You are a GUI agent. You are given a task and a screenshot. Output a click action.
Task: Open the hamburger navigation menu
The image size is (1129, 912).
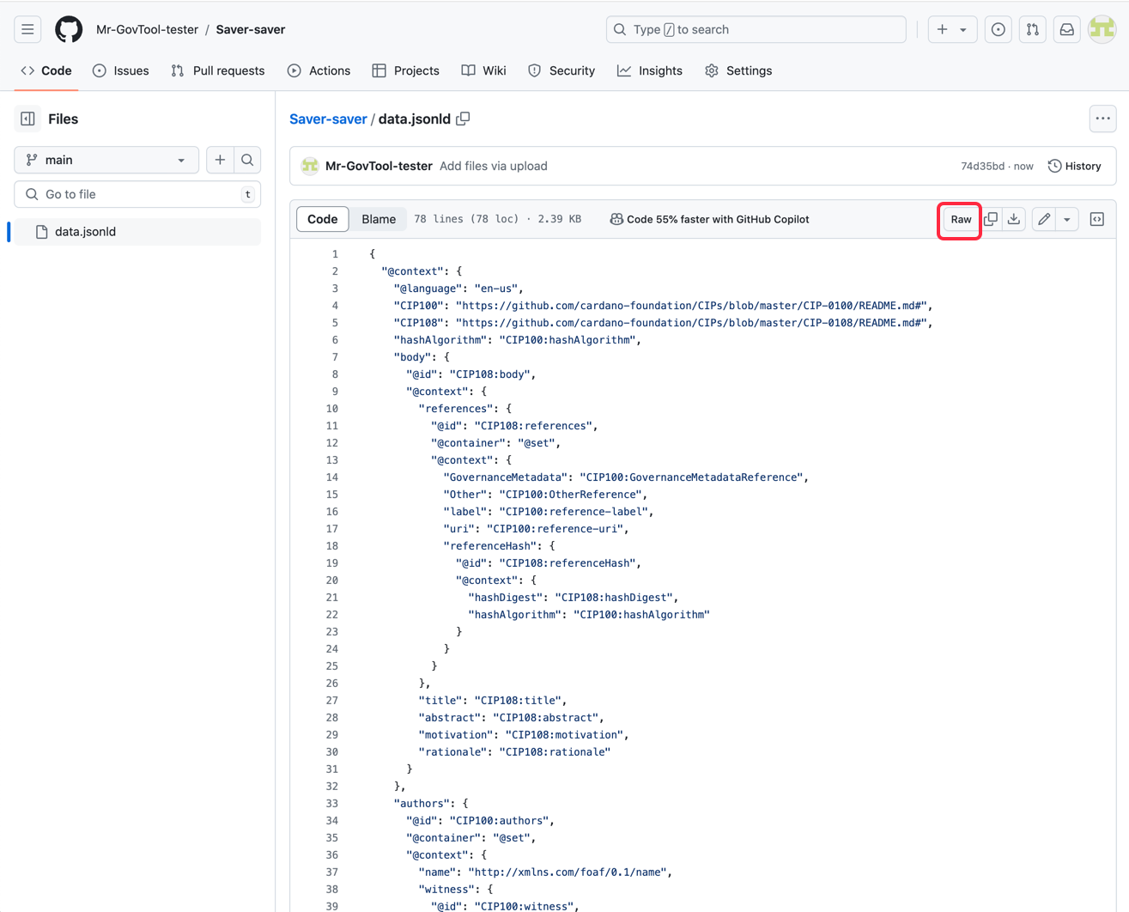(27, 29)
